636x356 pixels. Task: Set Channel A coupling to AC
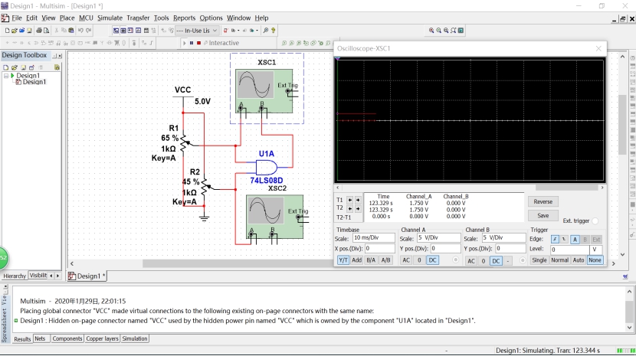coord(406,260)
